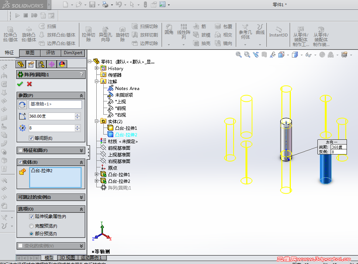
Task: Select the Lofted Boss (放样凸台/基体) tool
Action: [x=57, y=35]
